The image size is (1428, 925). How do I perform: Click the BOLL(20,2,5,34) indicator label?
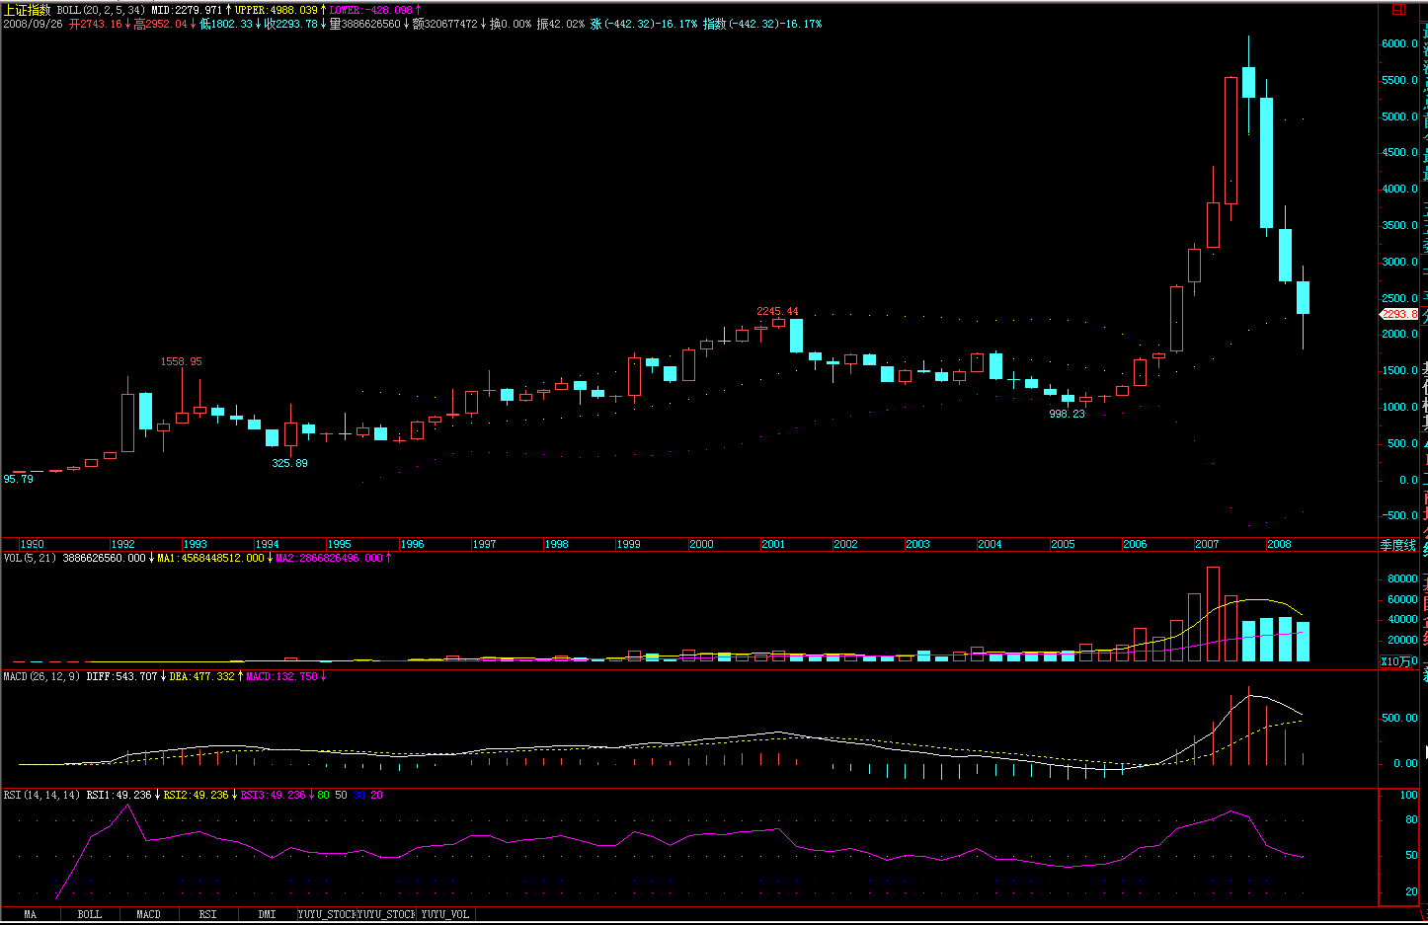point(101,10)
